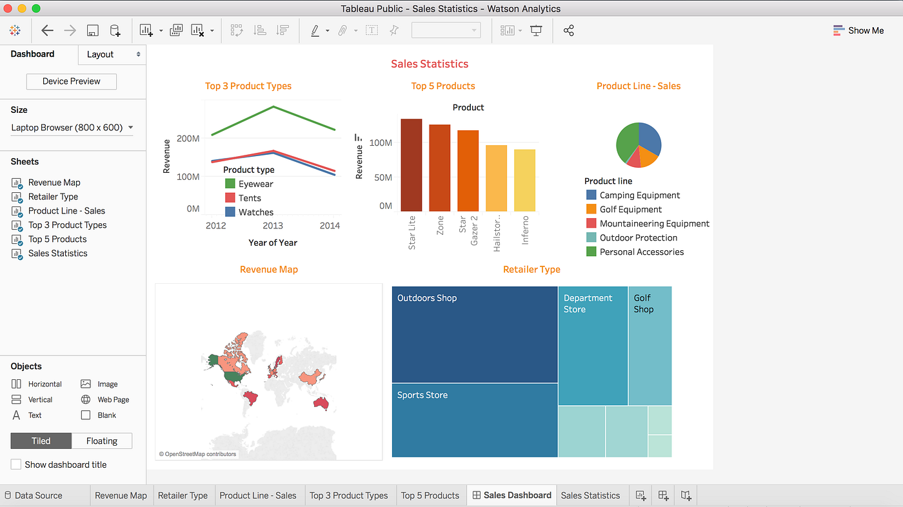This screenshot has width=903, height=507.
Task: Click the Duplicate Sheet icon
Action: click(x=176, y=30)
